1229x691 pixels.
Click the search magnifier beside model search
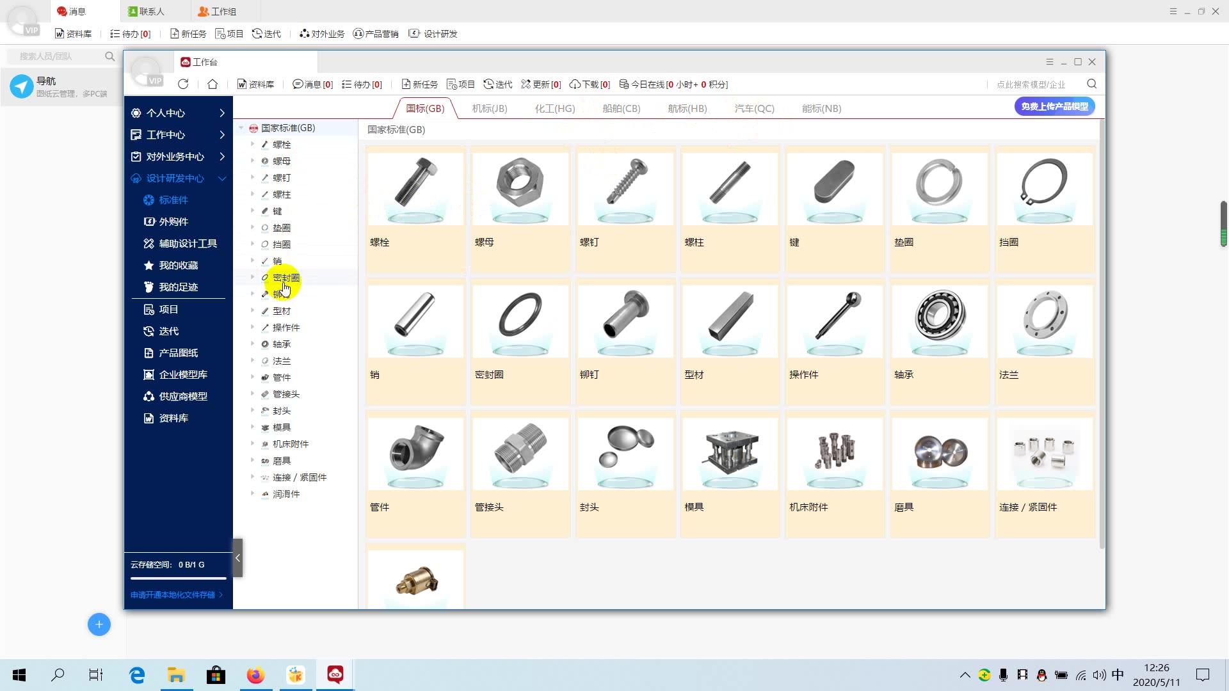[1092, 84]
